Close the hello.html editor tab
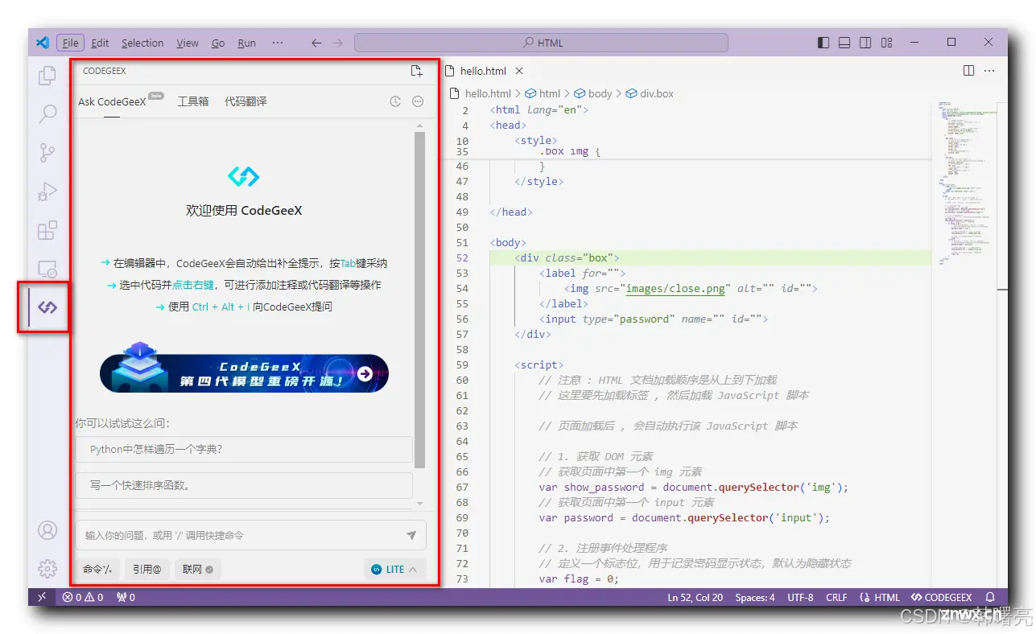 (519, 71)
